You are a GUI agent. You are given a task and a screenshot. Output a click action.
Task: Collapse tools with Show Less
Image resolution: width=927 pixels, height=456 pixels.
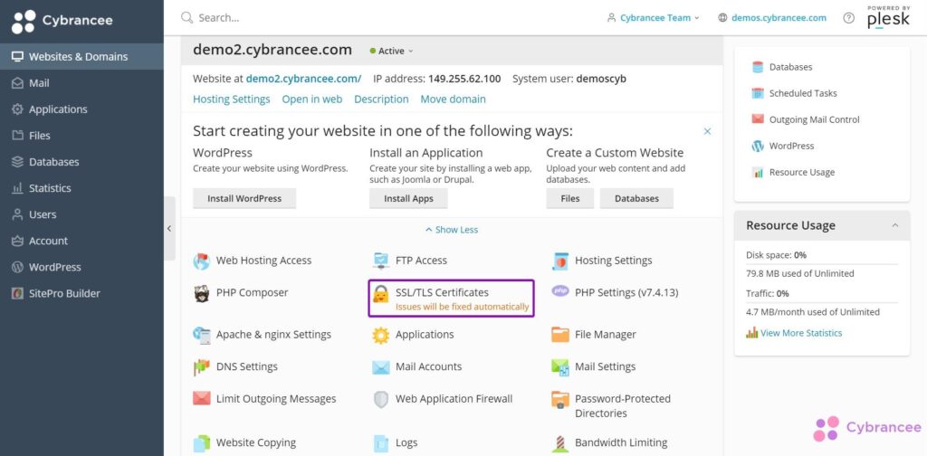pos(452,230)
